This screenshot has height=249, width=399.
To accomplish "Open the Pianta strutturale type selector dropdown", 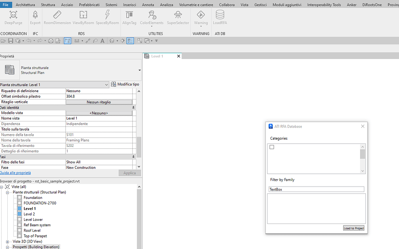I will click(x=140, y=70).
